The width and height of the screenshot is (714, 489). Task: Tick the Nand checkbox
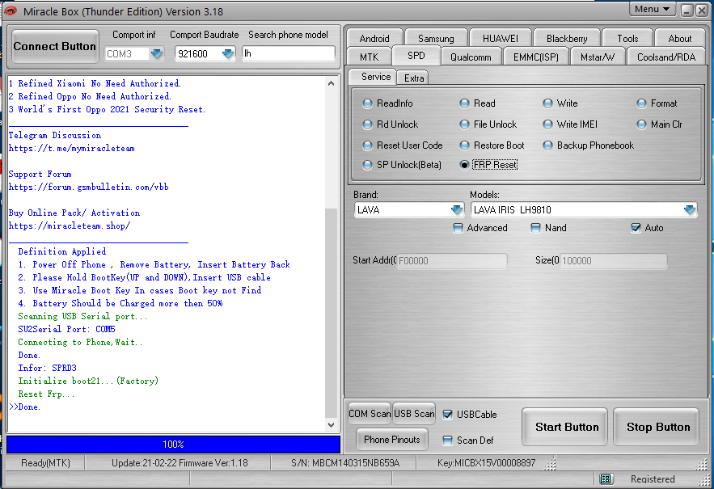536,228
